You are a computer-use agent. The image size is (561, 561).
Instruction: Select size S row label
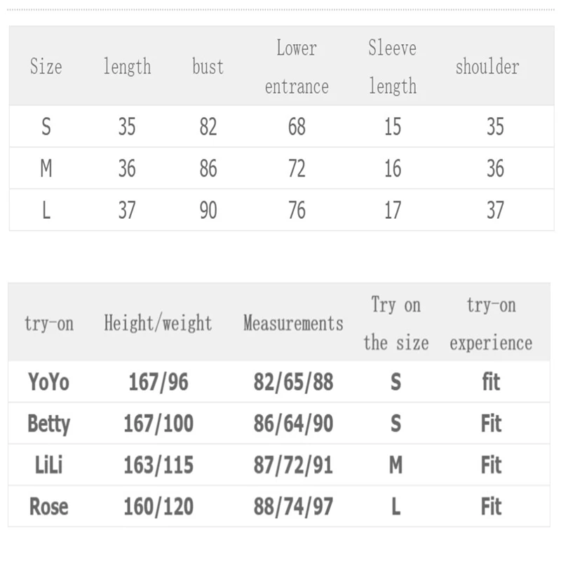(x=46, y=127)
